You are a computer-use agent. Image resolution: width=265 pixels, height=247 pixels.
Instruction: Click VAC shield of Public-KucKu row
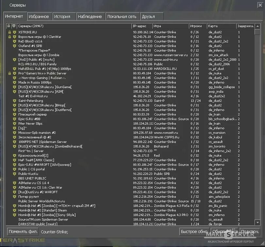pyautogui.click(x=14, y=174)
